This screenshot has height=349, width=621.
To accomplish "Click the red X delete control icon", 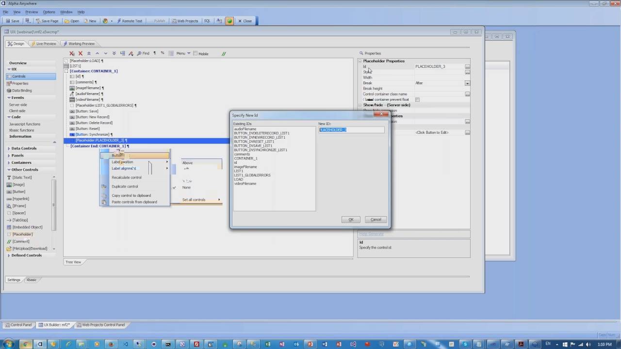I will 81,53.
